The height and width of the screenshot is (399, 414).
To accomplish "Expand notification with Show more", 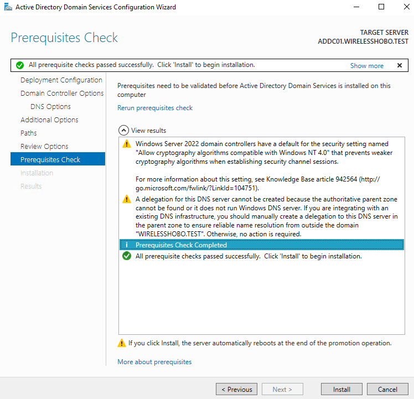I will (x=366, y=65).
